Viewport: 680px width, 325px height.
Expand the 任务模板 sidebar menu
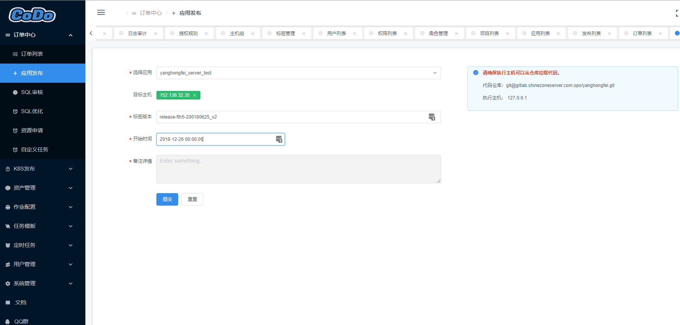tap(42, 226)
